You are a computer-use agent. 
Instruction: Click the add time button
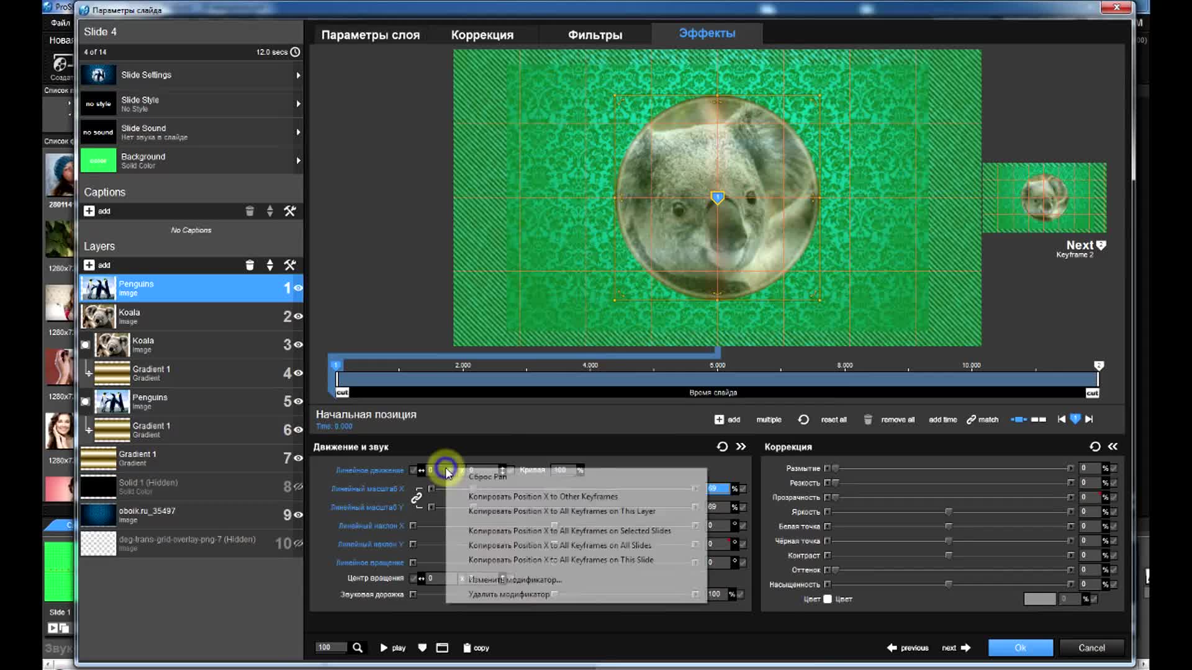(x=942, y=420)
